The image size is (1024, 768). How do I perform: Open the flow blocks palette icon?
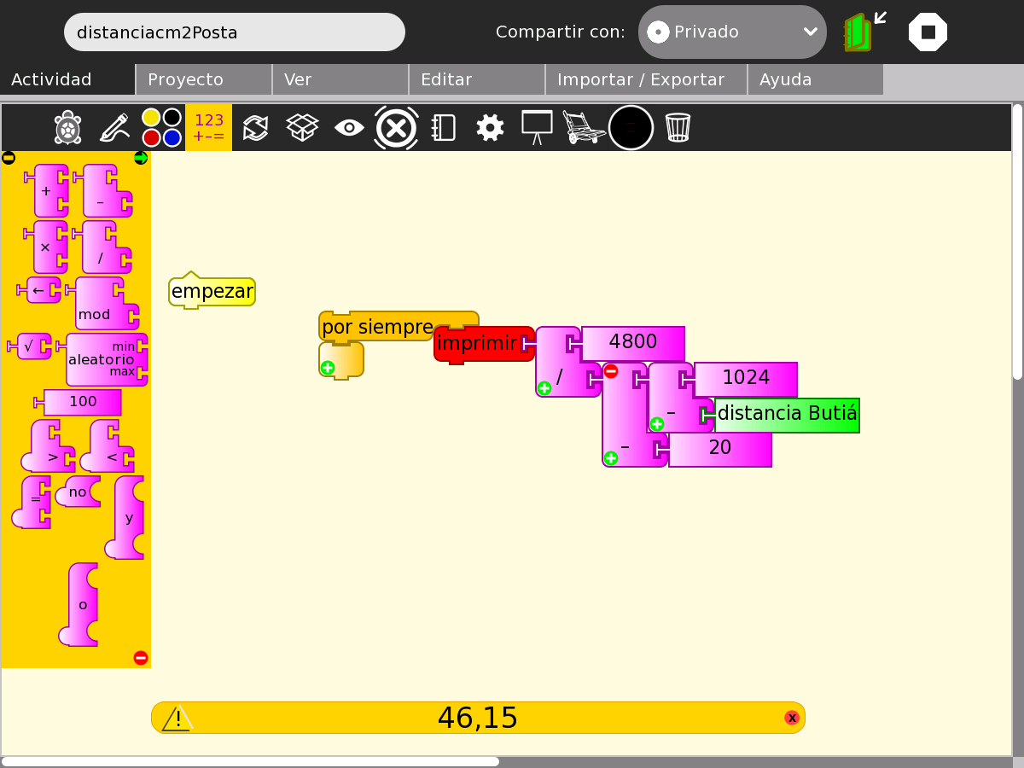pos(255,128)
